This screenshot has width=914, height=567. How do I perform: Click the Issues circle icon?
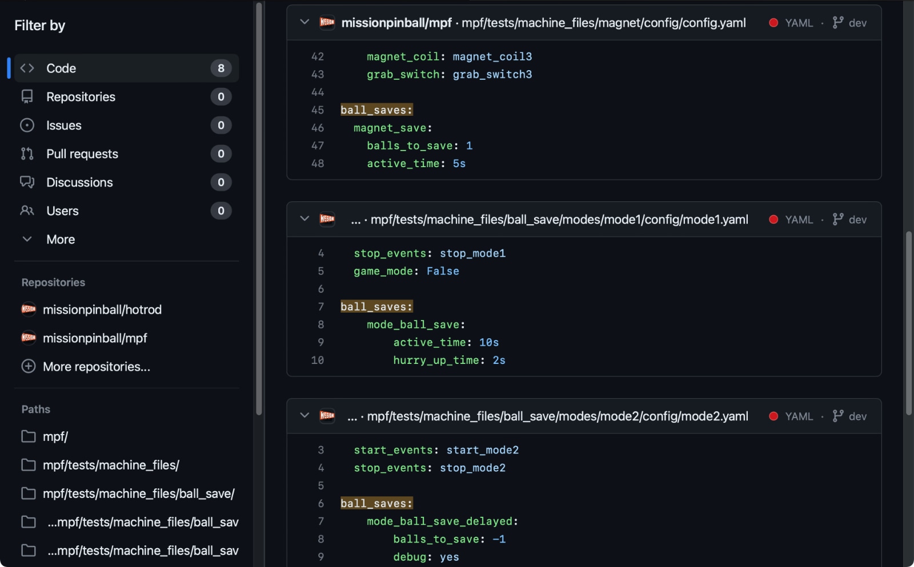click(27, 125)
